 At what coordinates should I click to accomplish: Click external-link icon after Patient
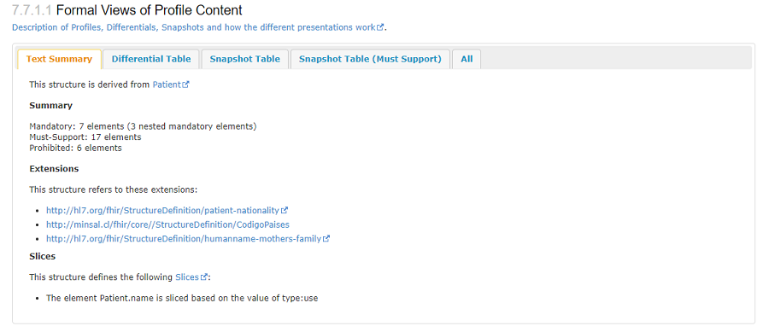(x=186, y=84)
